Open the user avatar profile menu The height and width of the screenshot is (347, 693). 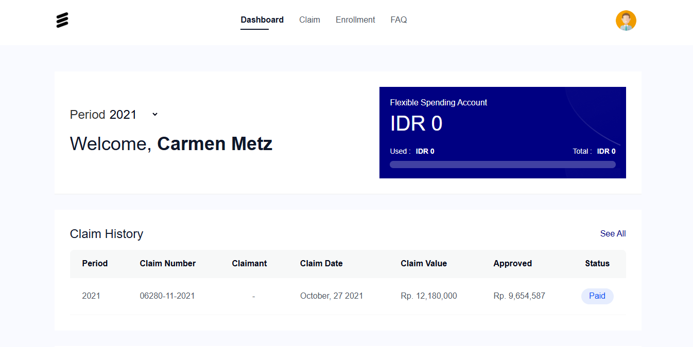626,21
